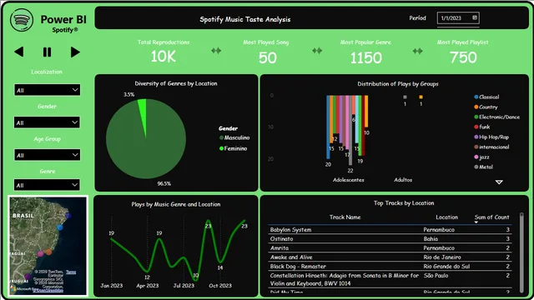Viewport: 534px width, 300px height.
Task: Open the Genre filter dropdown
Action: click(x=47, y=185)
